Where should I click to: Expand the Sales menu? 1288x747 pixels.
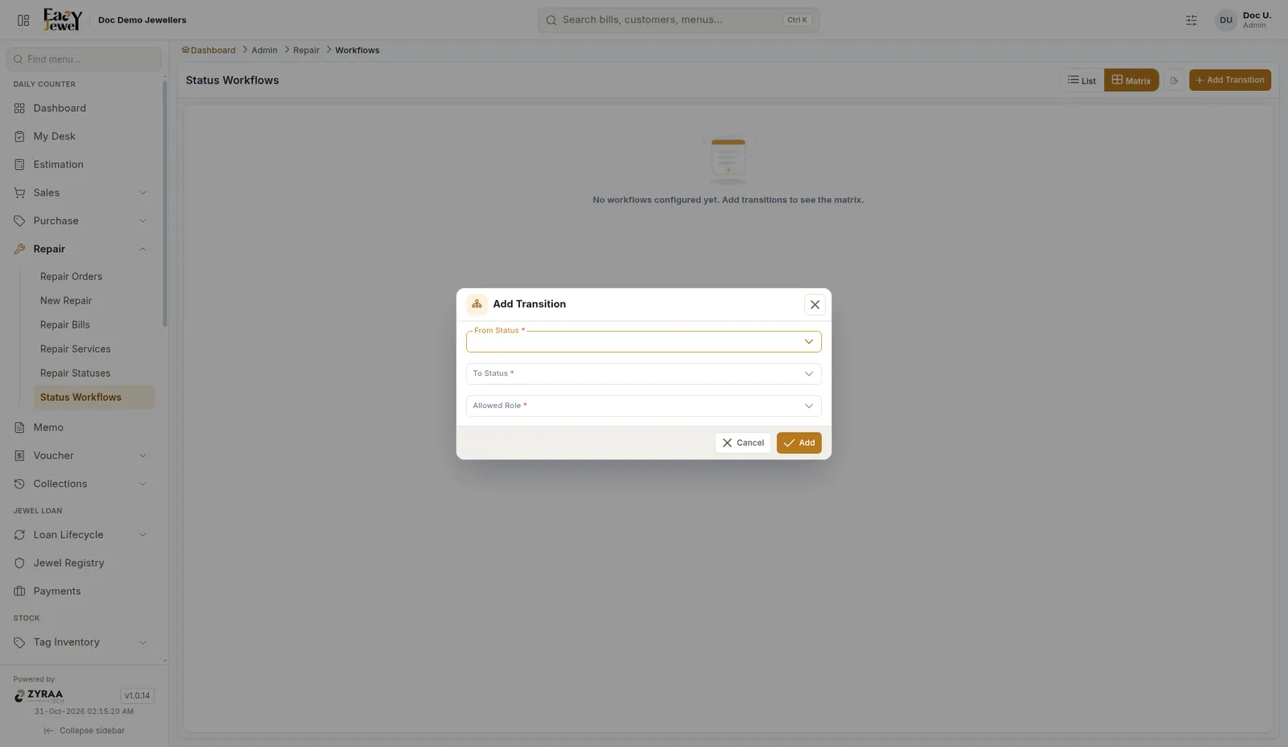click(84, 192)
